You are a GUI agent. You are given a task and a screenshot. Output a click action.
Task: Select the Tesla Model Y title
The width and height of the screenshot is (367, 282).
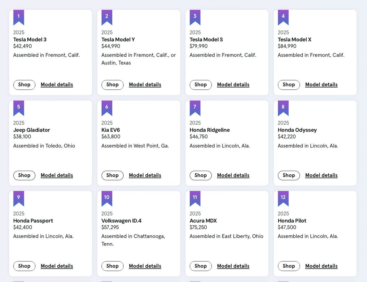pyautogui.click(x=118, y=40)
